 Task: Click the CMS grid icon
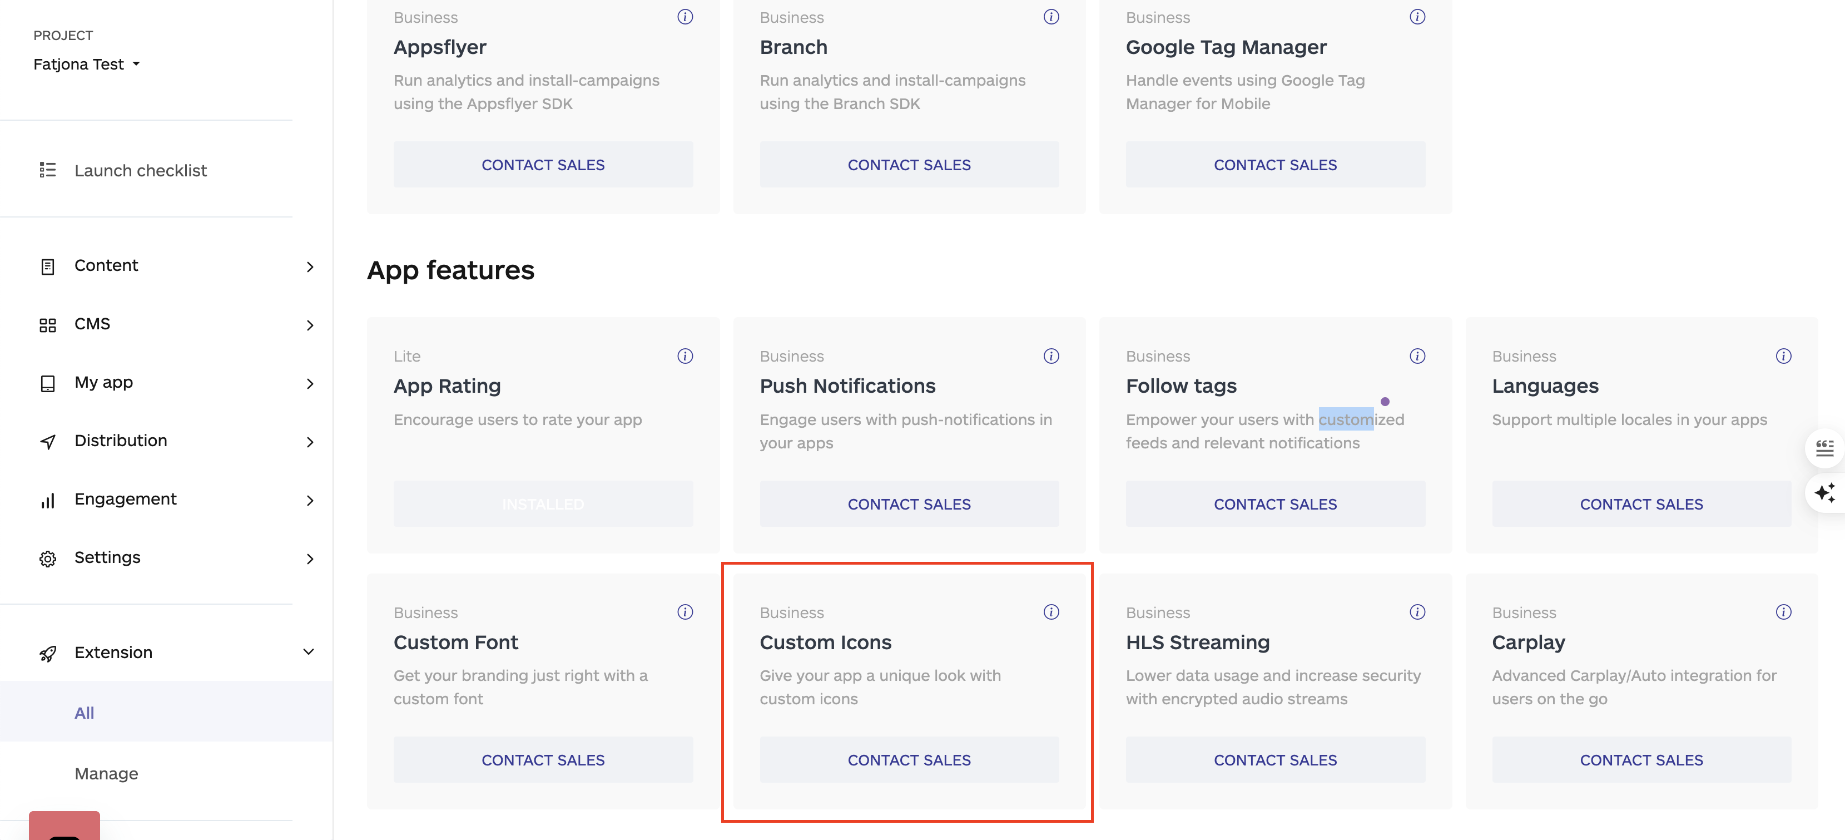47,324
